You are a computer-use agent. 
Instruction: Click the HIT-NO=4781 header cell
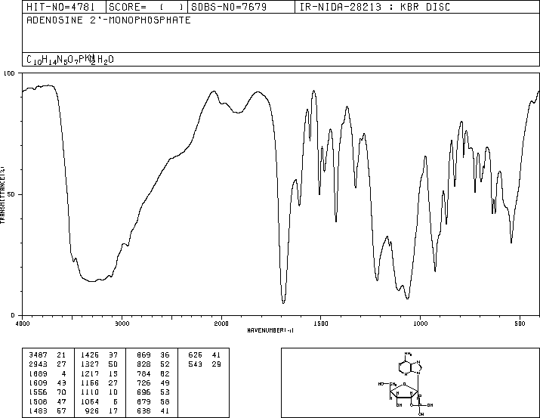point(64,7)
